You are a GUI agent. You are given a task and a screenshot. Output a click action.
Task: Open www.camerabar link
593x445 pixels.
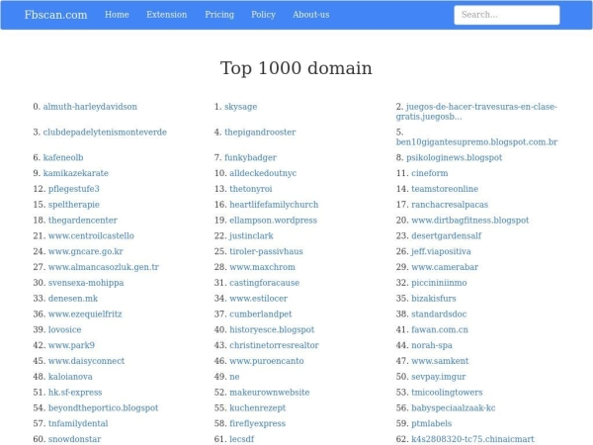point(445,267)
